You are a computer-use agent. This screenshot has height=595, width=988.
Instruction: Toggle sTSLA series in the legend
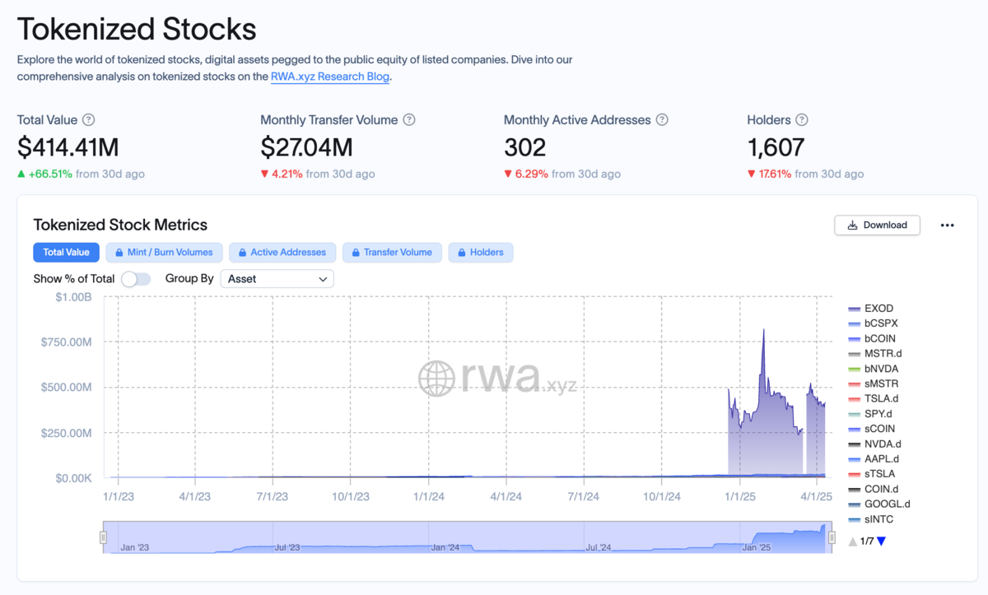[x=872, y=474]
